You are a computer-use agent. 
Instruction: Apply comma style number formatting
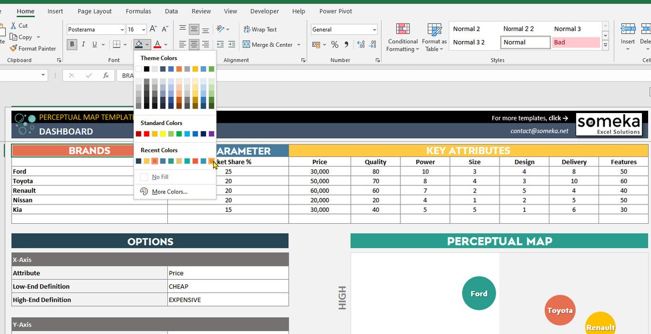tap(346, 45)
